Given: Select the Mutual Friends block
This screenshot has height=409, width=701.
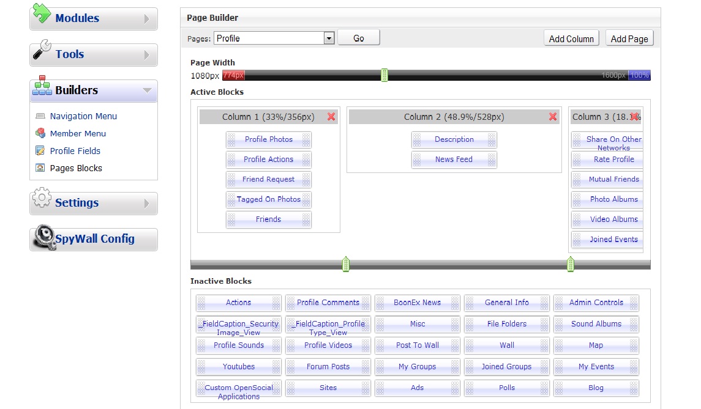Looking at the screenshot, I should coord(607,180).
